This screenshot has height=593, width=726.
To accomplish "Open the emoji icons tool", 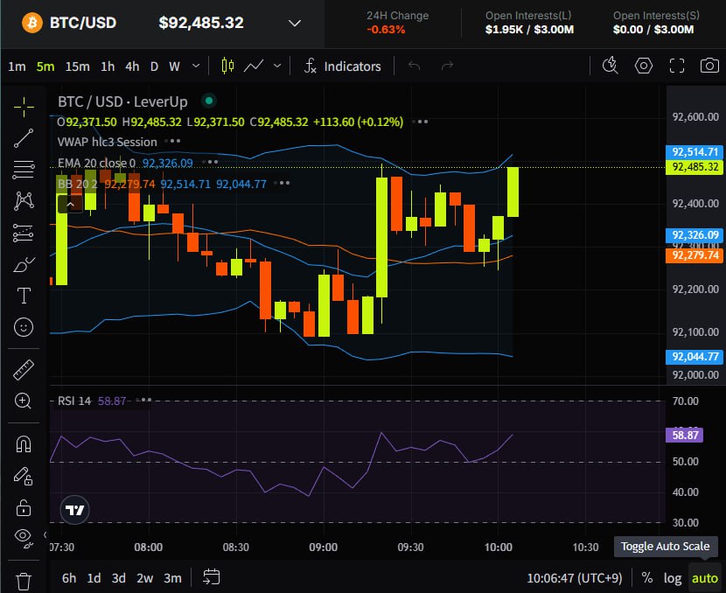I will pyautogui.click(x=24, y=327).
